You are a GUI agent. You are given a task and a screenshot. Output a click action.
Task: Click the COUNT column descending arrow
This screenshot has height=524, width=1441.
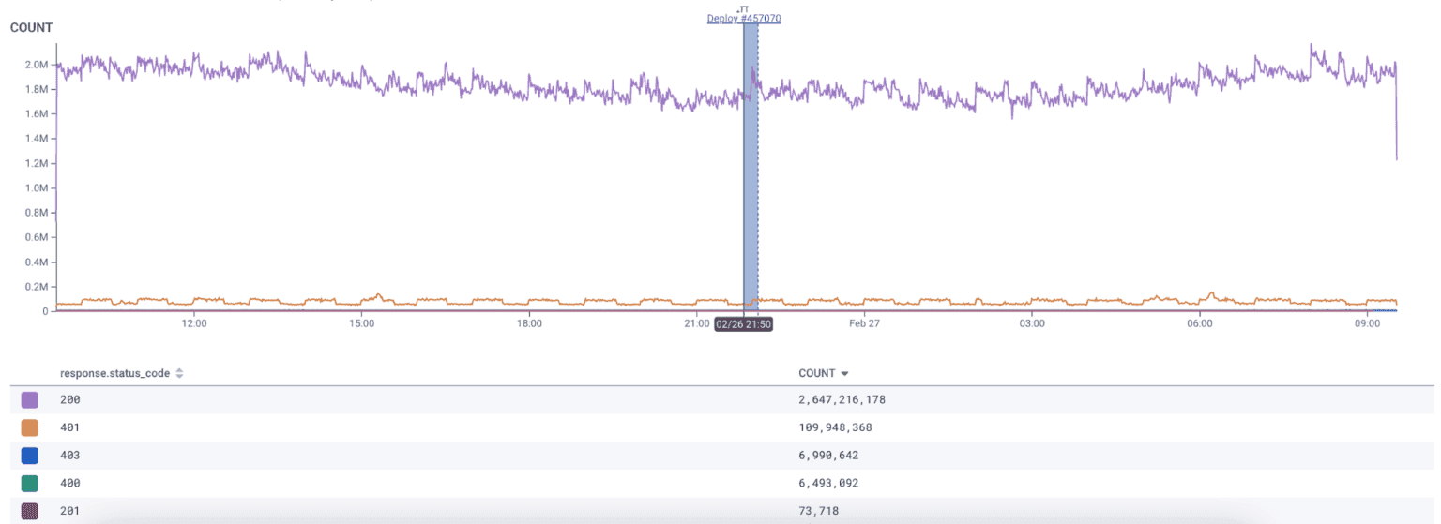pyautogui.click(x=844, y=373)
